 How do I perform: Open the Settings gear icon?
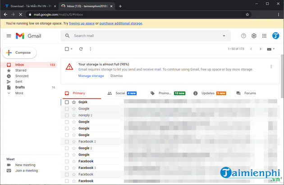click(254, 36)
